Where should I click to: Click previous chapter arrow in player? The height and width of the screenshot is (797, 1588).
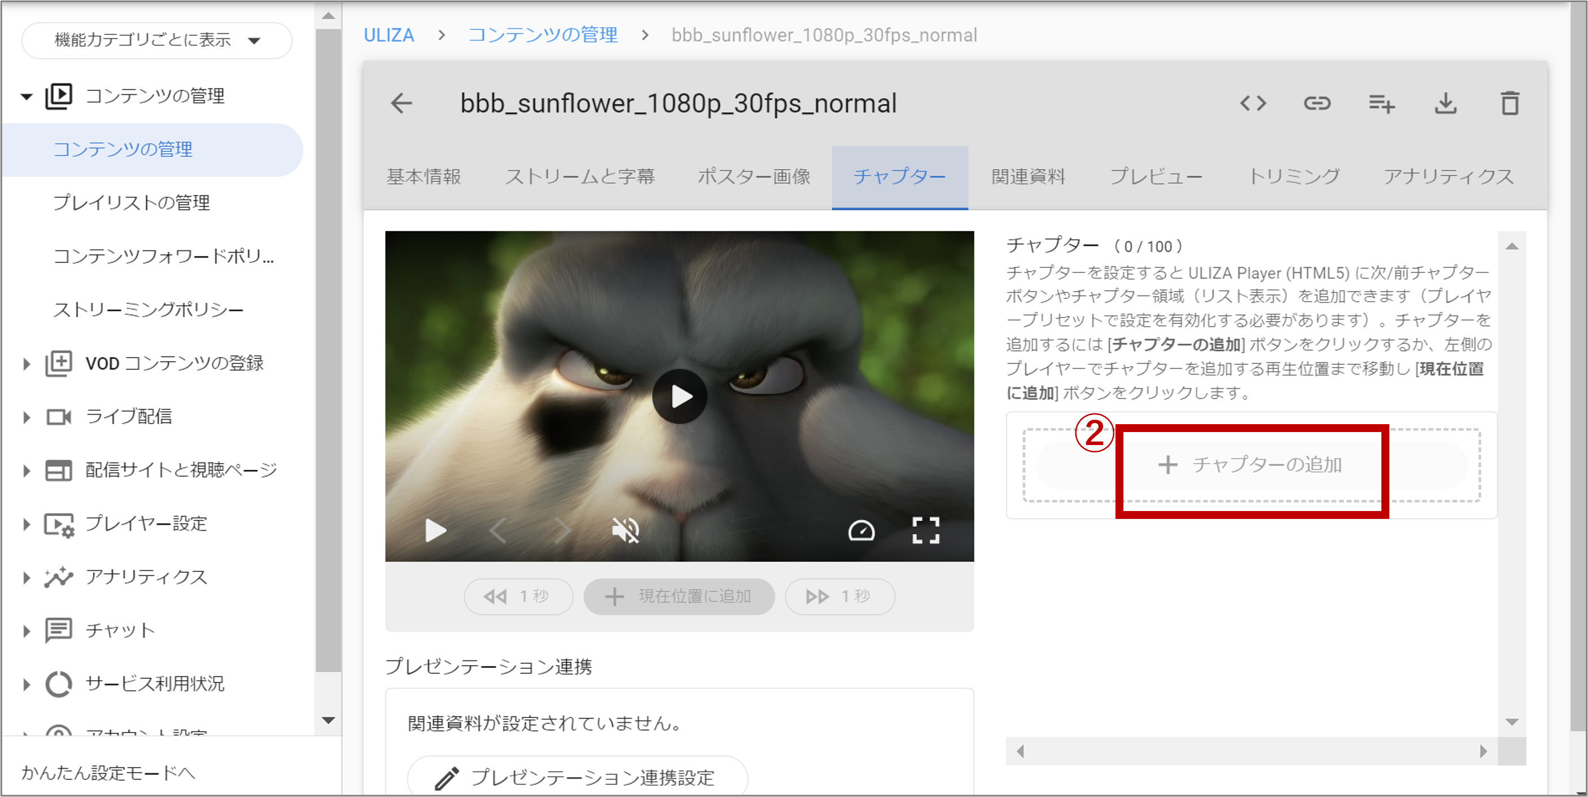pos(498,530)
